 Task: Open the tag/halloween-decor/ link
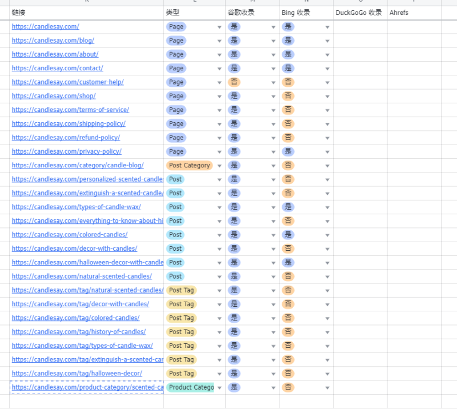tap(77, 374)
